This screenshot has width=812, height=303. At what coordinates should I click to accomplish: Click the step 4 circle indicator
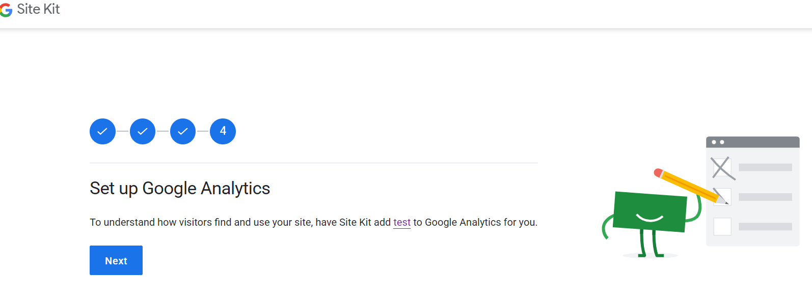pyautogui.click(x=223, y=131)
